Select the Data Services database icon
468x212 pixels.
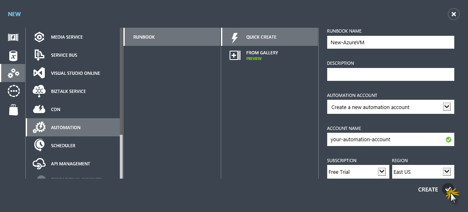pos(13,56)
